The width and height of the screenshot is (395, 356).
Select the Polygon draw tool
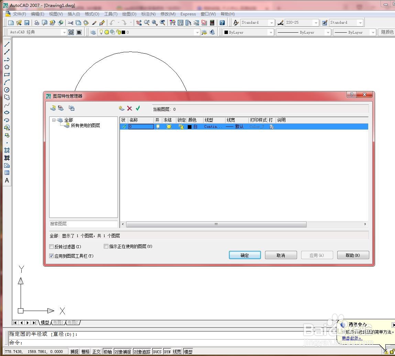click(x=7, y=67)
